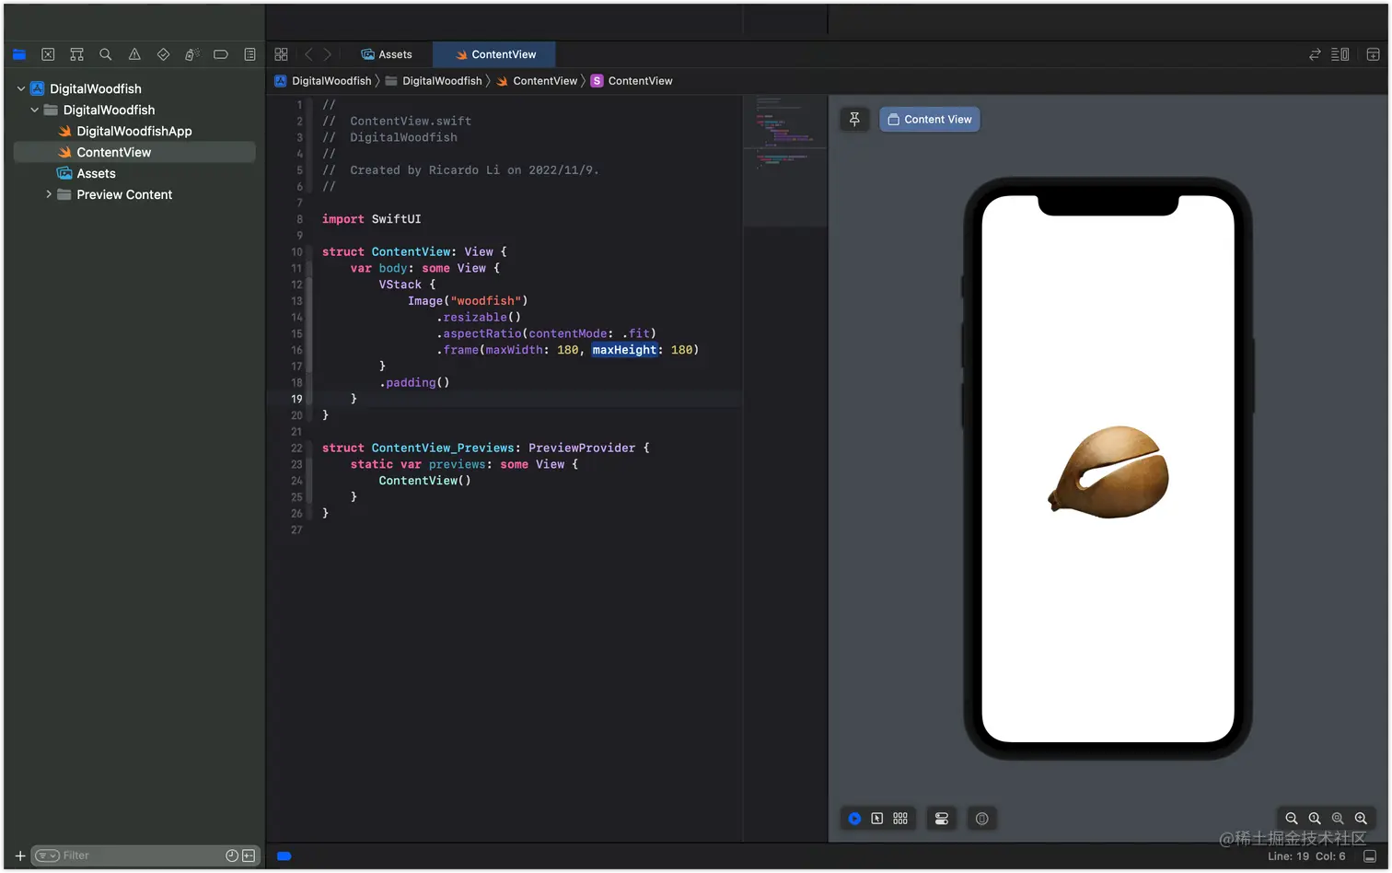Screen dimensions: 1392x873
Task: Click the Line 19 Col 6 status
Action: (1306, 856)
